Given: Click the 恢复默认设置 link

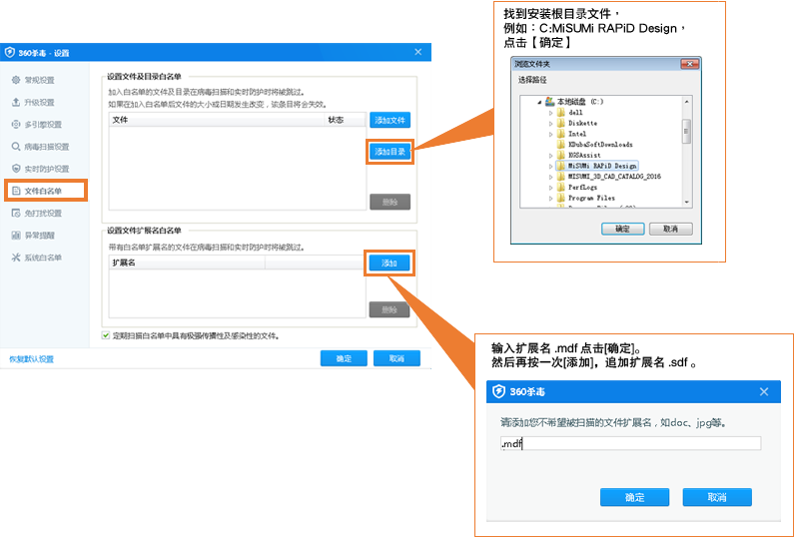Looking at the screenshot, I should [x=31, y=359].
